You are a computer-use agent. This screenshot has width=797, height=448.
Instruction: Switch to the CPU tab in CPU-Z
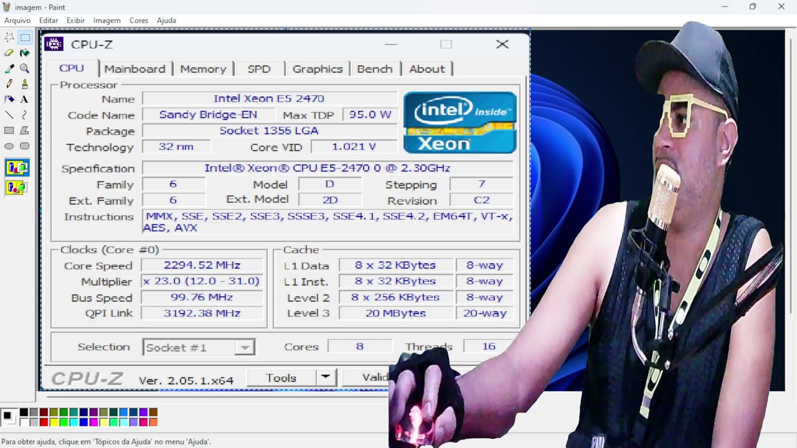coord(72,68)
